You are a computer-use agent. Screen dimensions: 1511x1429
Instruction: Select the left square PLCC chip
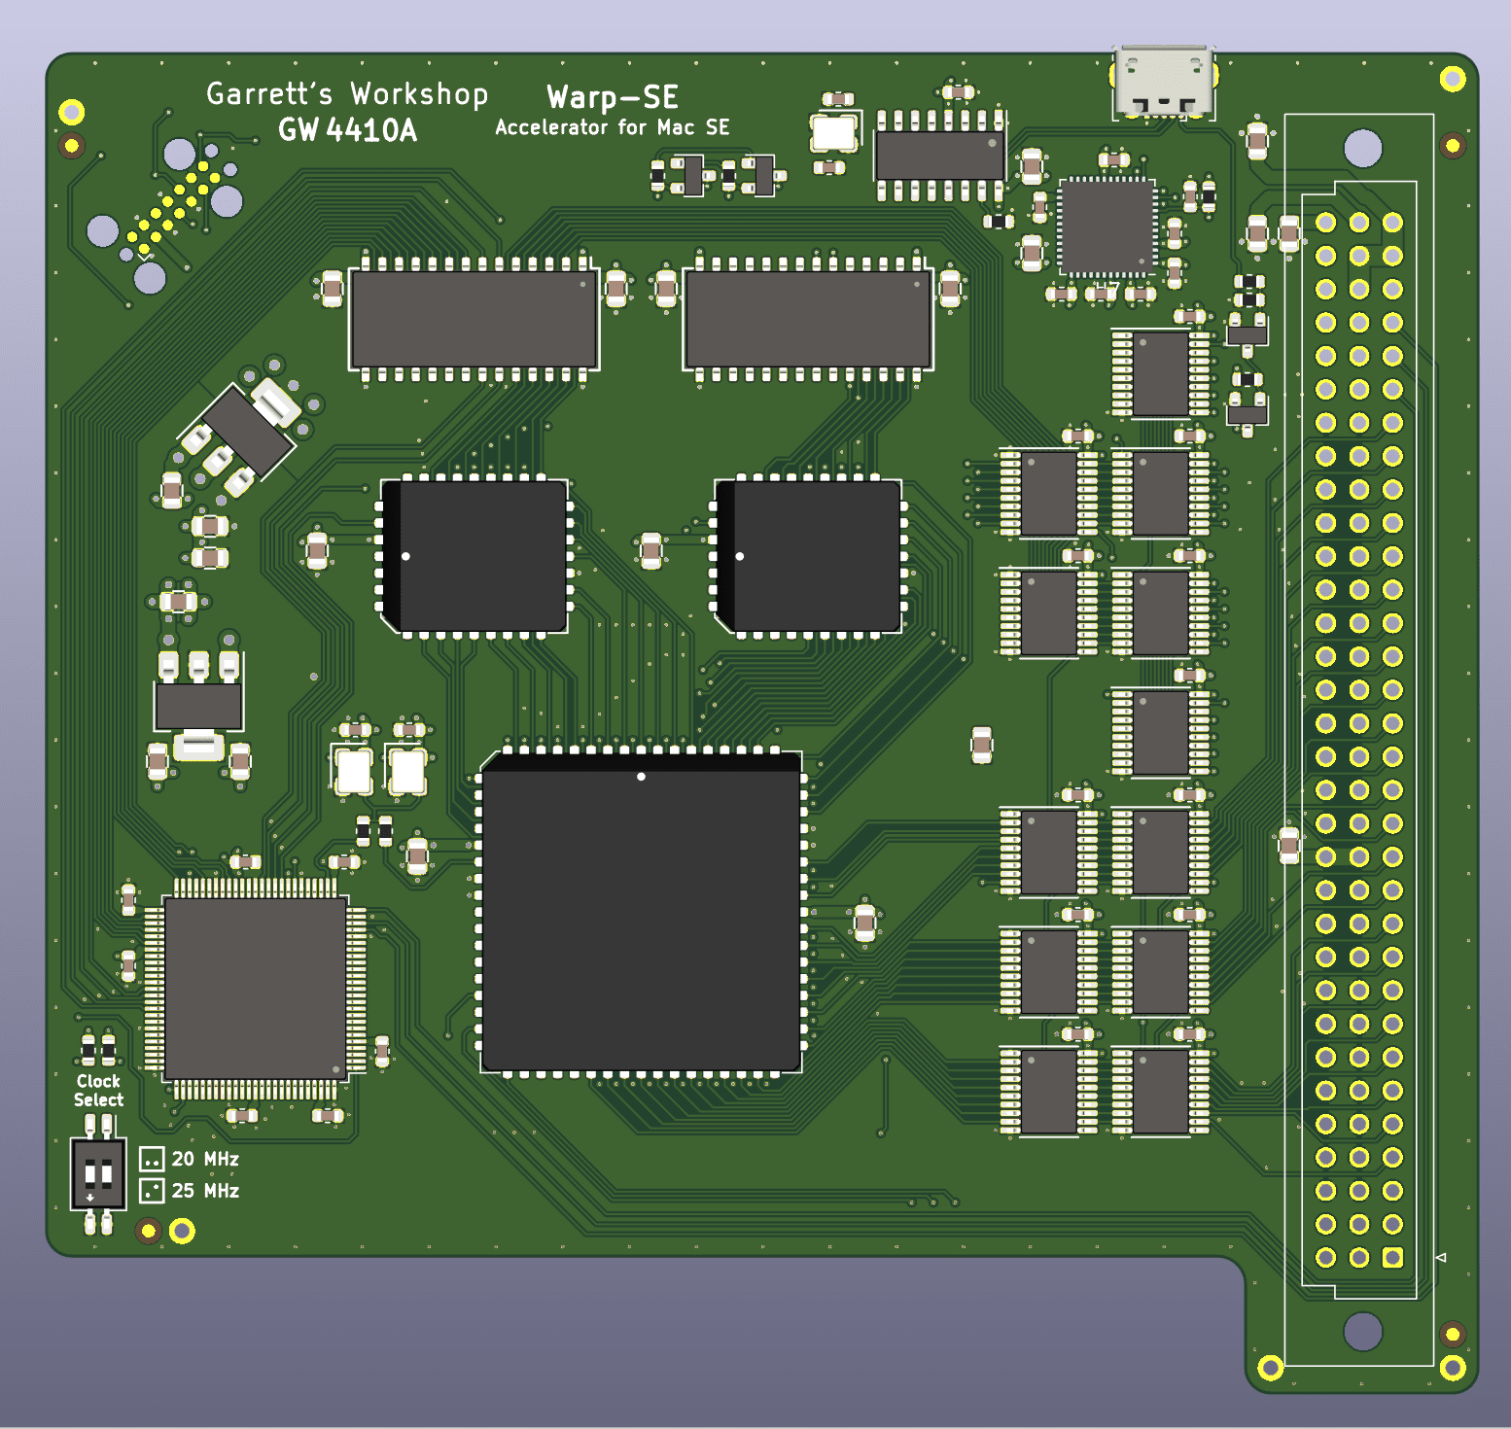point(474,556)
